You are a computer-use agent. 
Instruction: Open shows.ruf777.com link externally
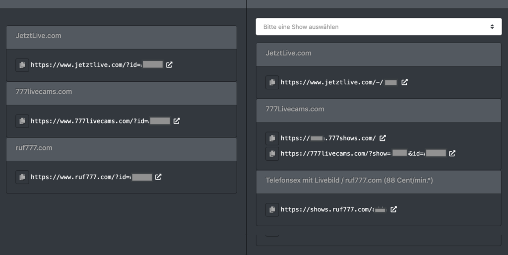[393, 209]
